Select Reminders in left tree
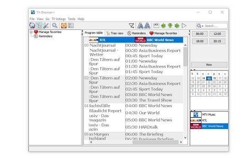The image size is (252, 166). [x=45, y=36]
